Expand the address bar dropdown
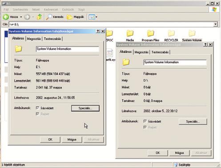 point(216,24)
